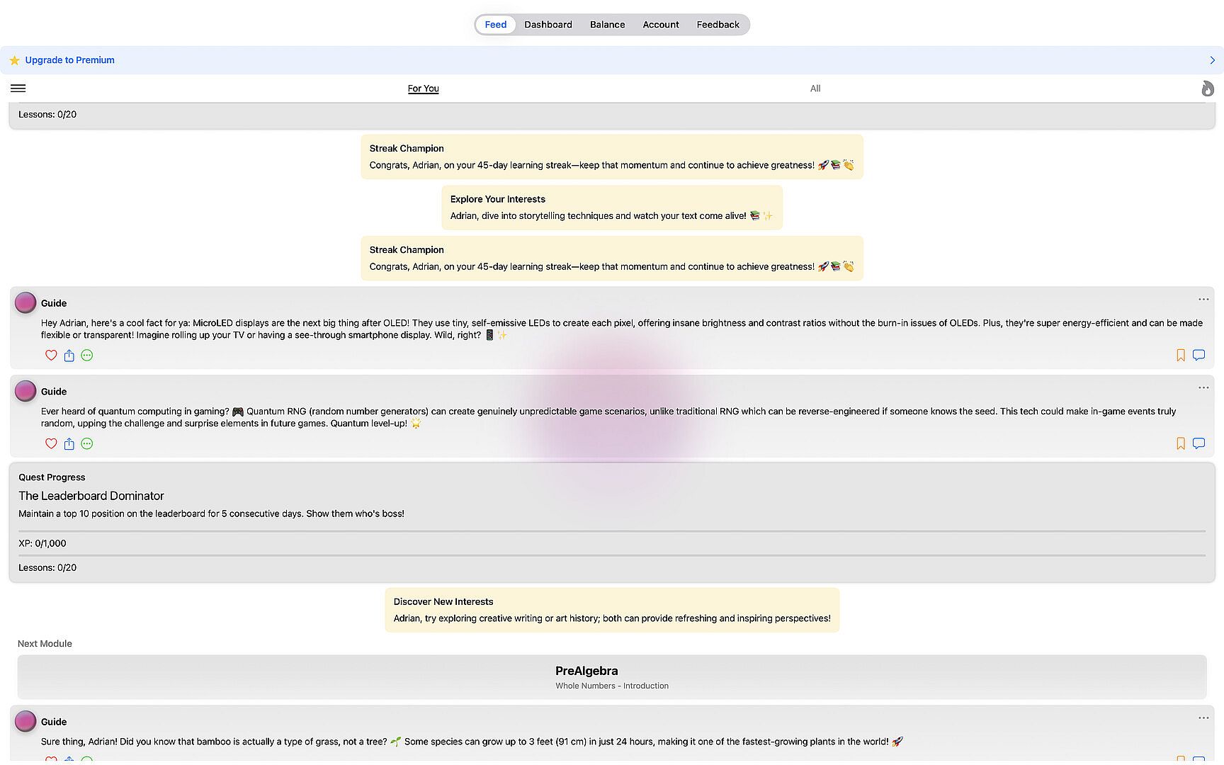
Task: Click the Next Module label
Action: click(x=45, y=644)
